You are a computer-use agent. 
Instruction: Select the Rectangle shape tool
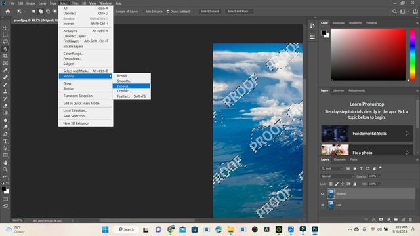pos(5,155)
